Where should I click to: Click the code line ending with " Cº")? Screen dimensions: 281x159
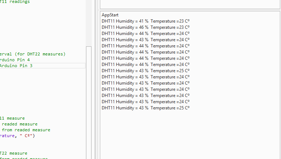tap(17, 136)
